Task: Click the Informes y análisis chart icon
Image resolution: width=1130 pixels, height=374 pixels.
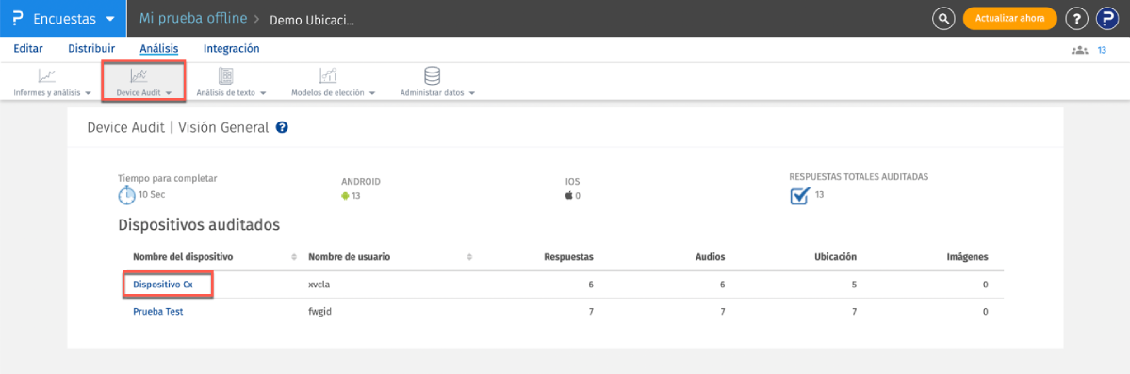Action: 47,75
